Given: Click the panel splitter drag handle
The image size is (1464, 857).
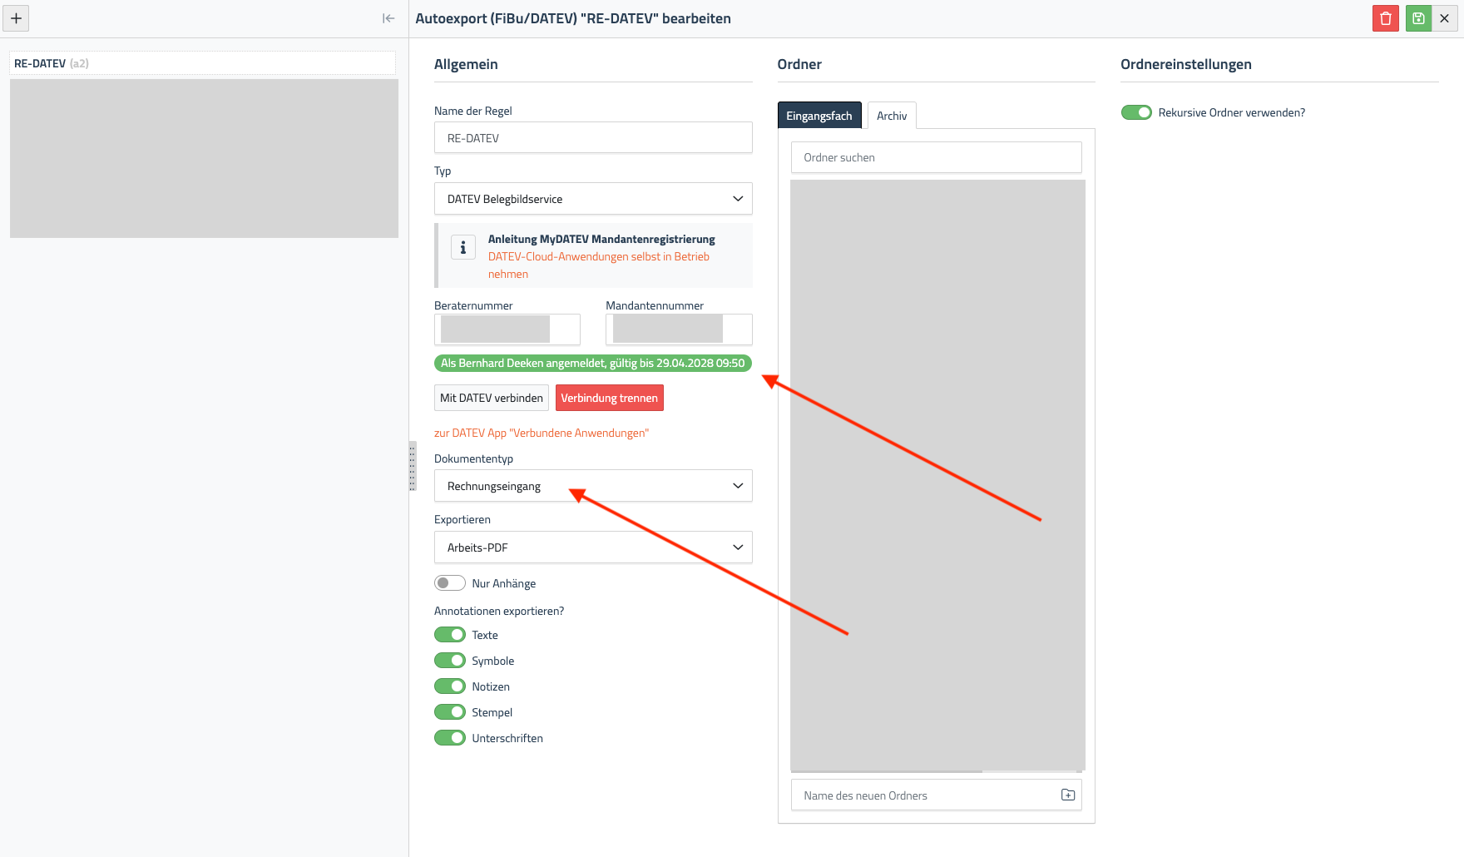Looking at the screenshot, I should pyautogui.click(x=412, y=466).
